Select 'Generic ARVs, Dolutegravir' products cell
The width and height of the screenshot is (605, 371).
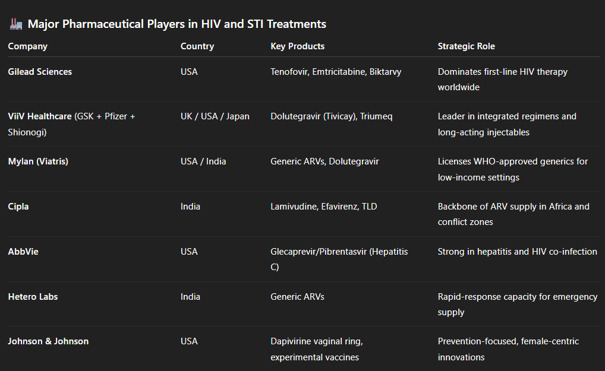click(324, 161)
